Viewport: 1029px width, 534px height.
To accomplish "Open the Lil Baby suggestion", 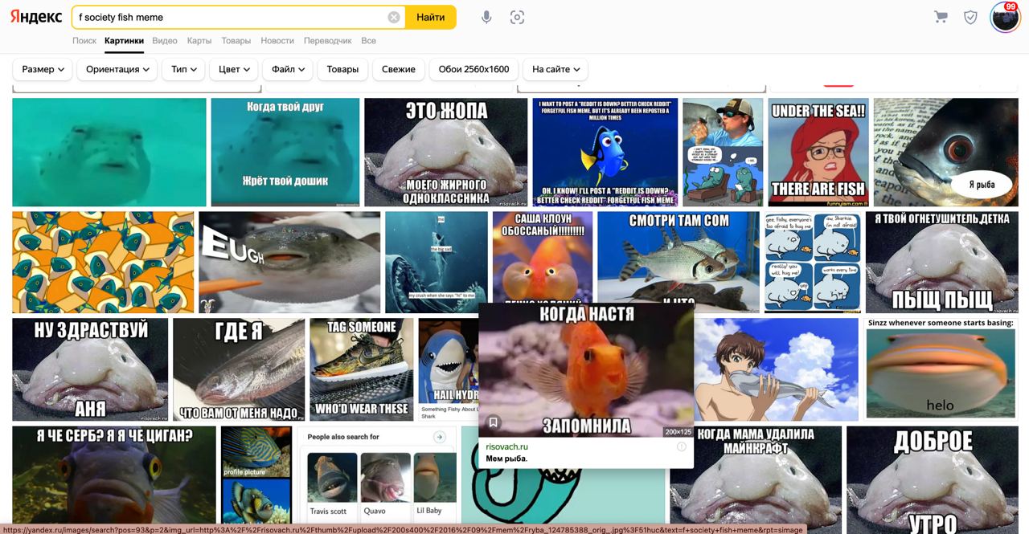I will 434,486.
